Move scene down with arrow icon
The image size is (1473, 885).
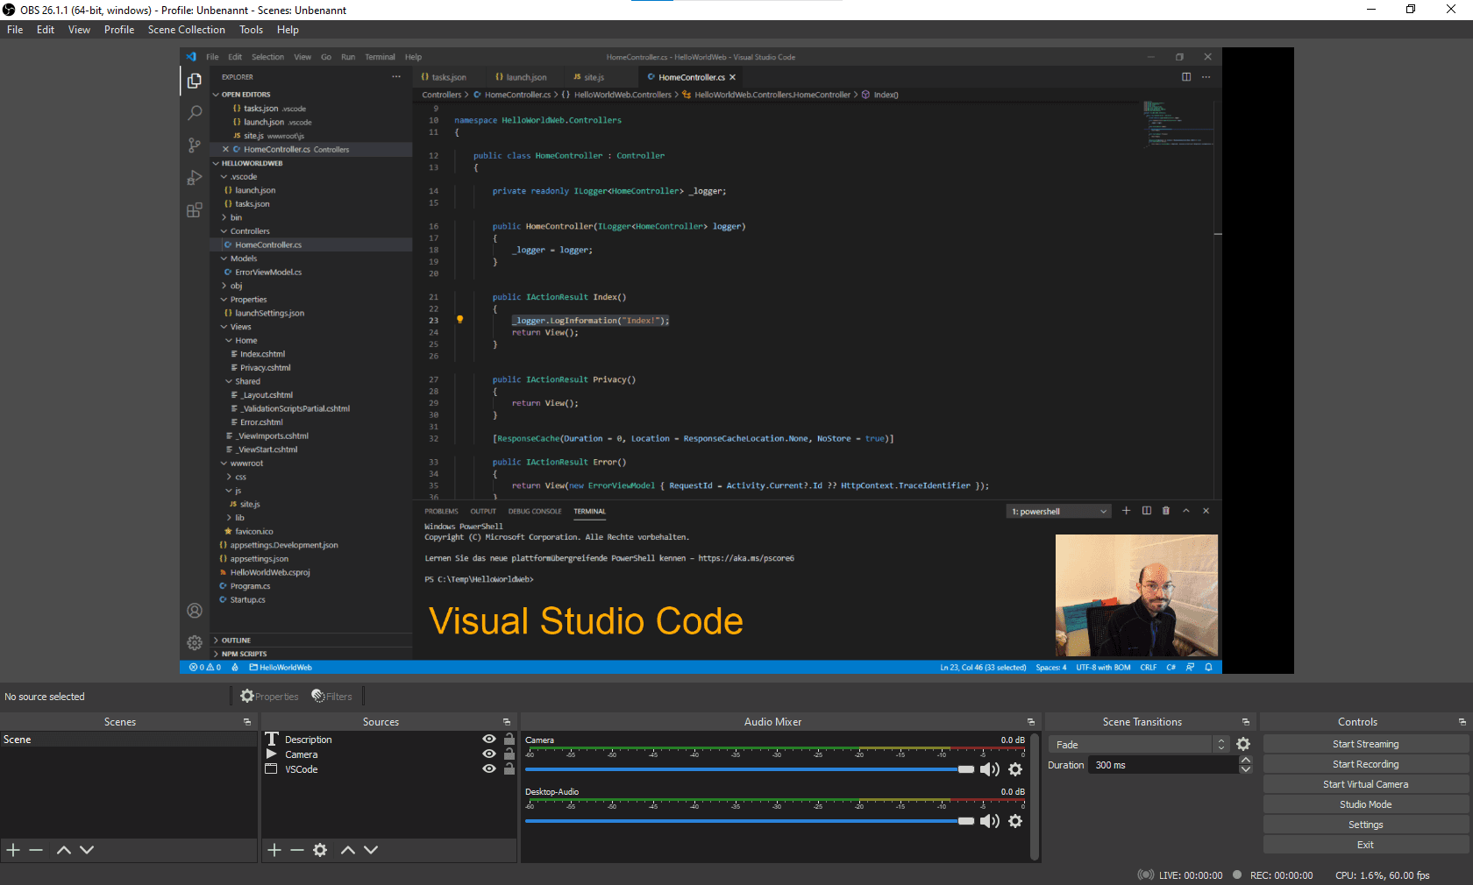coord(87,850)
